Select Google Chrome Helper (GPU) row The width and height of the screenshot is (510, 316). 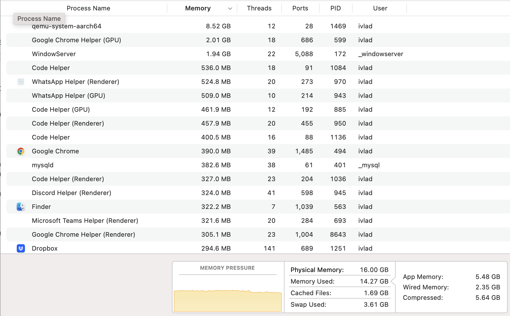pos(258,40)
